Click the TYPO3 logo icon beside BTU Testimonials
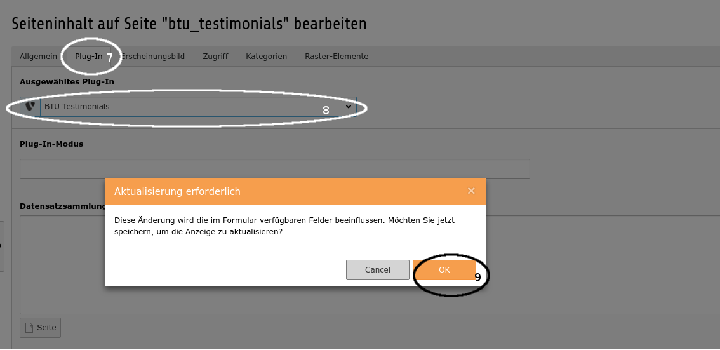Viewport: 720px width, 350px height. [30, 107]
